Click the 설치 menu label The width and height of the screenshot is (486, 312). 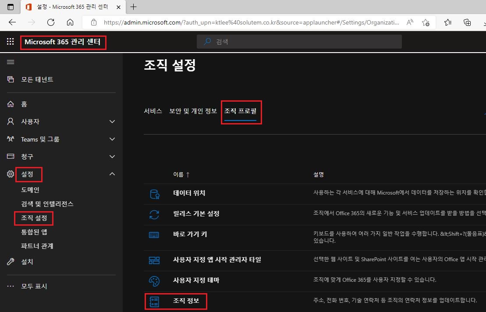tap(27, 262)
